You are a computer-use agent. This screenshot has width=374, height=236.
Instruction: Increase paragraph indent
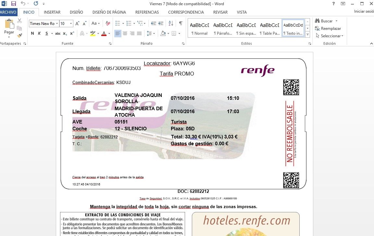[161, 23]
